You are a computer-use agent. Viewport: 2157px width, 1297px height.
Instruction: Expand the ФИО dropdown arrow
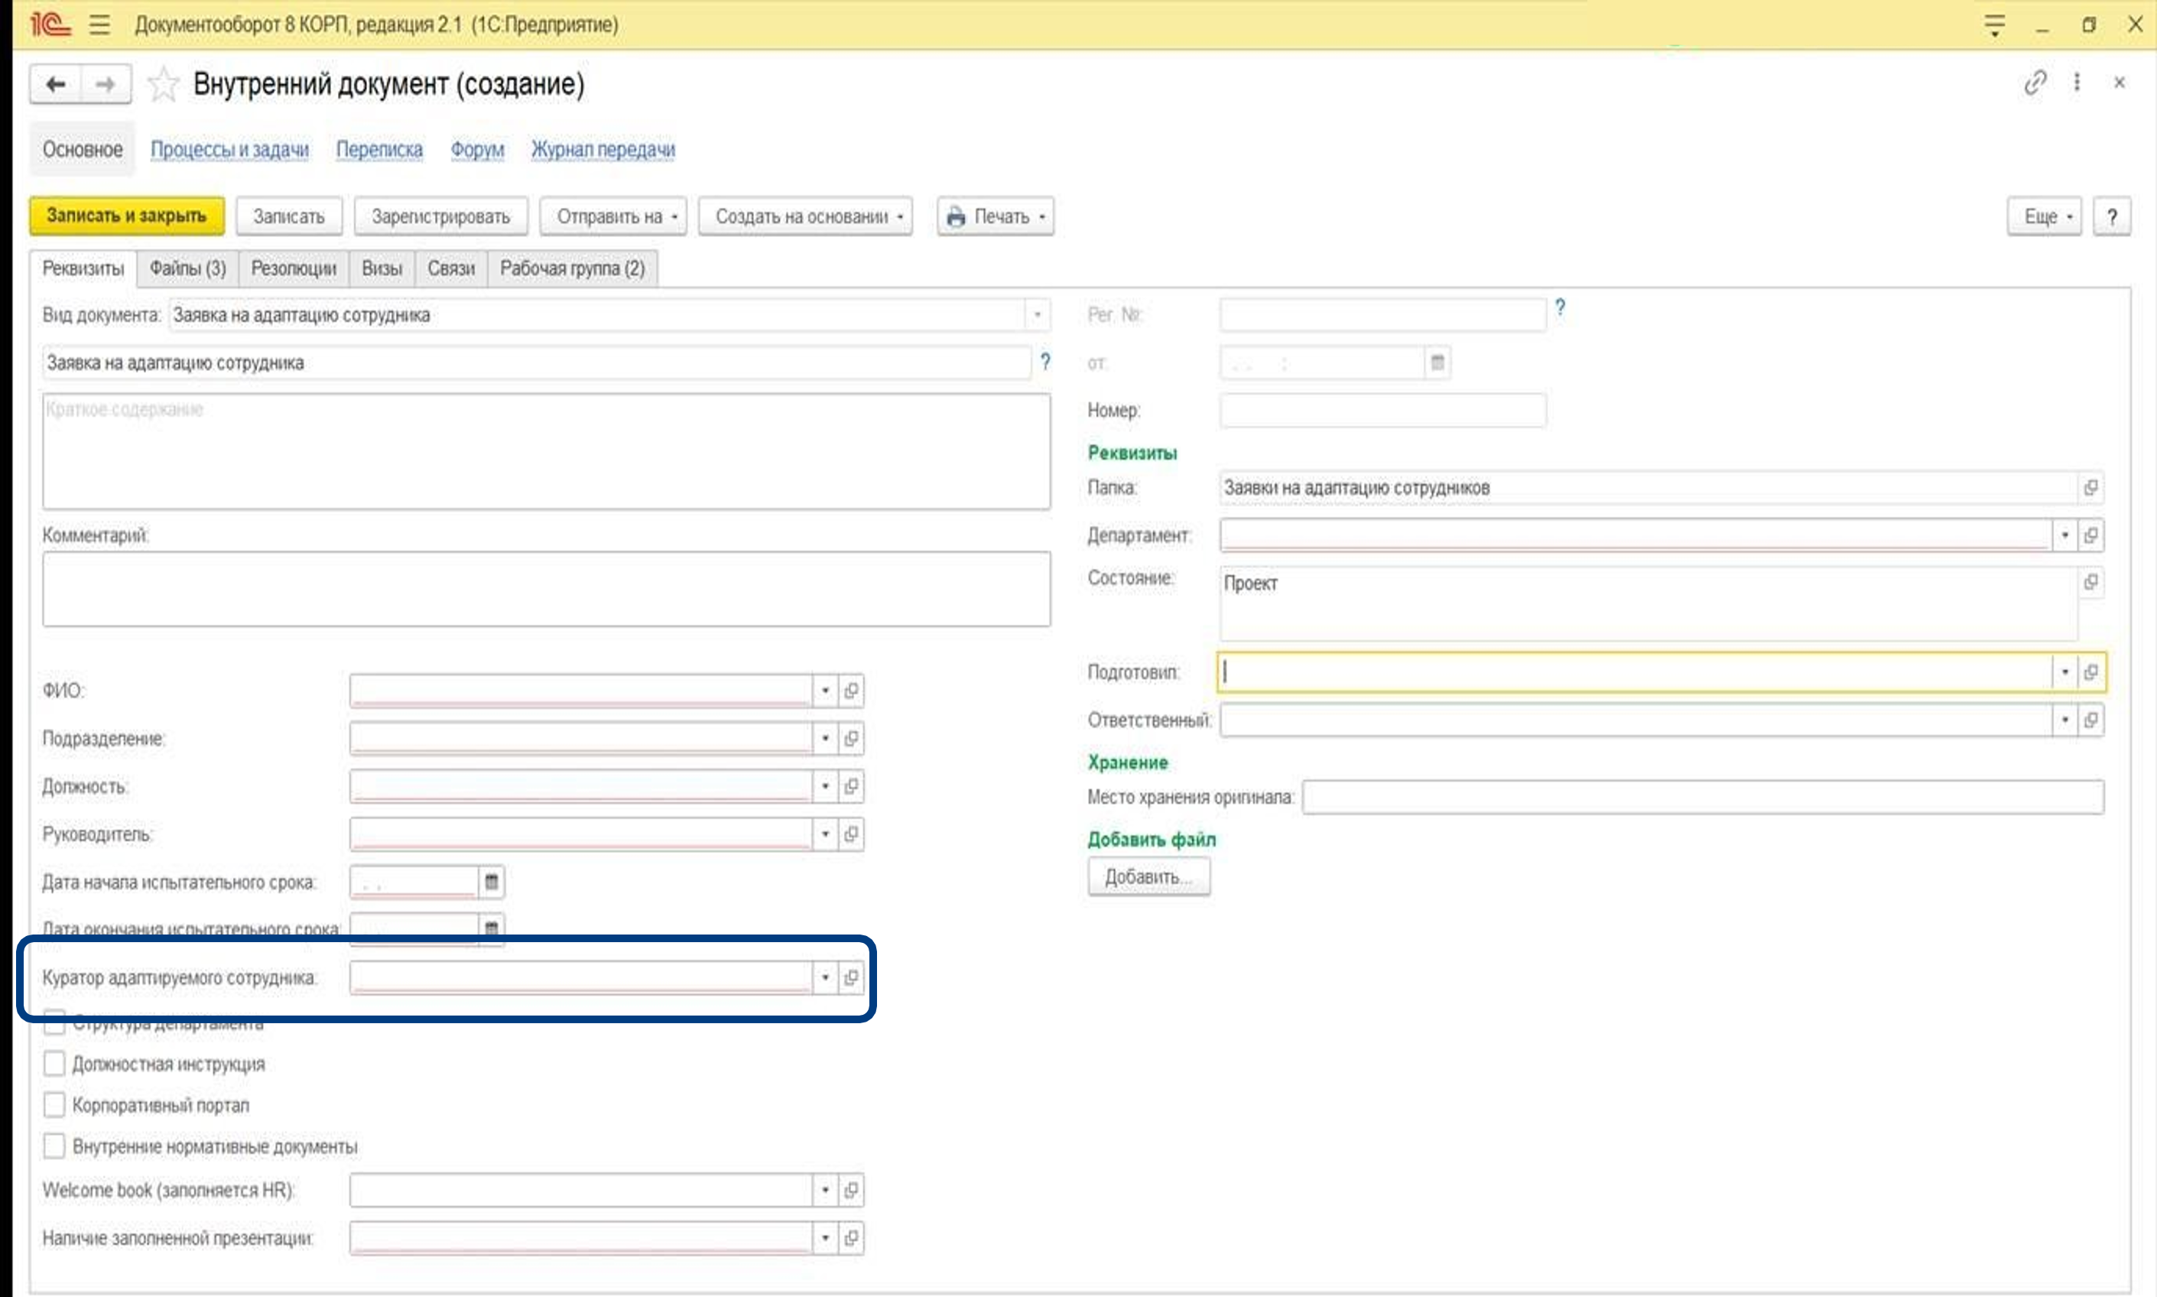coord(825,691)
